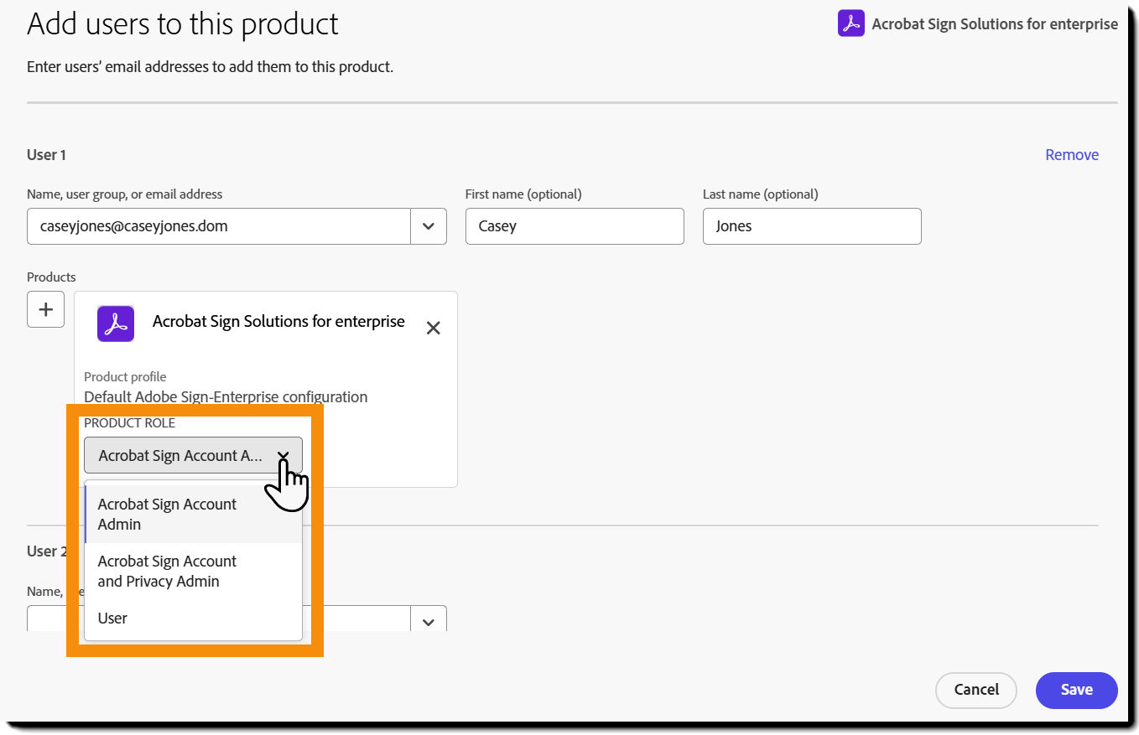Click the Default Adobe Sign-Enterprise configuration profile text
Screen dimensions: 1139x735
[225, 396]
